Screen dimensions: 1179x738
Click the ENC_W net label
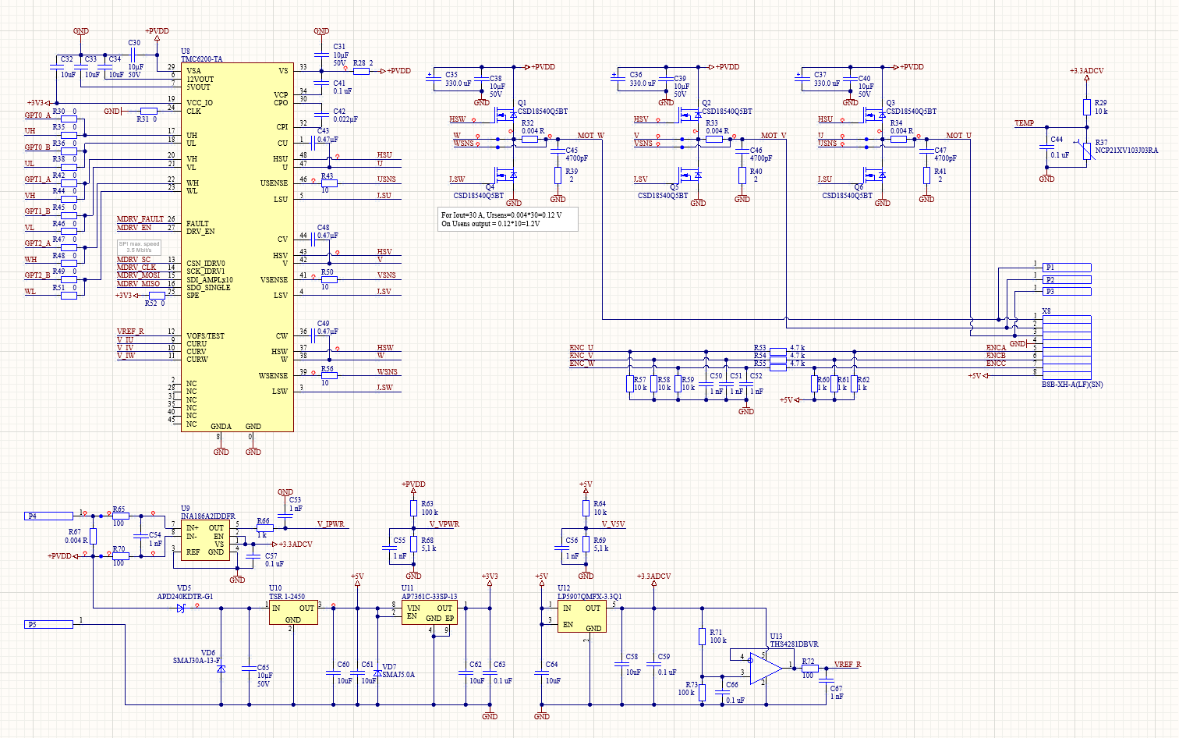pos(582,364)
